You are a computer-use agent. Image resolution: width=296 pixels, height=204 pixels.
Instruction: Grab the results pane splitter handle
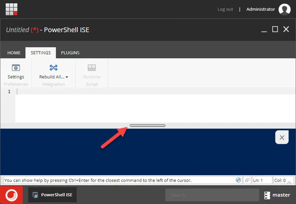tap(148, 126)
